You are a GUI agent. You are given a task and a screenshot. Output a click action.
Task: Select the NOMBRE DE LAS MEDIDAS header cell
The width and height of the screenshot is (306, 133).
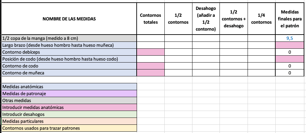tap(69, 19)
